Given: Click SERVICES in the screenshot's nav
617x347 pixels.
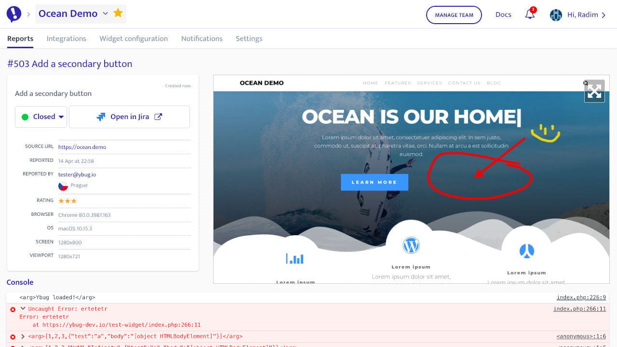Looking at the screenshot, I should click(x=429, y=83).
